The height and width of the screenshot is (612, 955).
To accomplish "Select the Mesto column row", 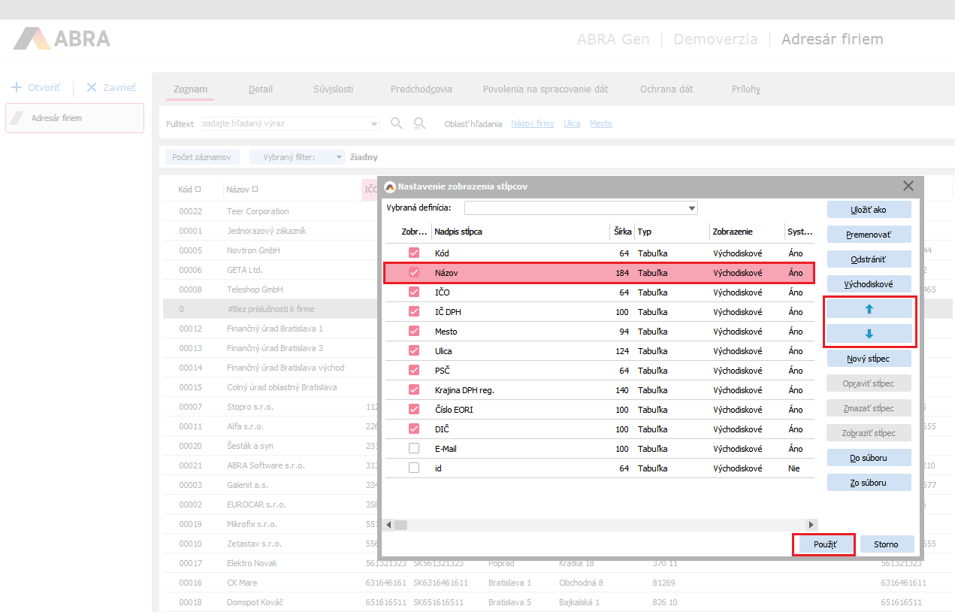I will point(526,332).
